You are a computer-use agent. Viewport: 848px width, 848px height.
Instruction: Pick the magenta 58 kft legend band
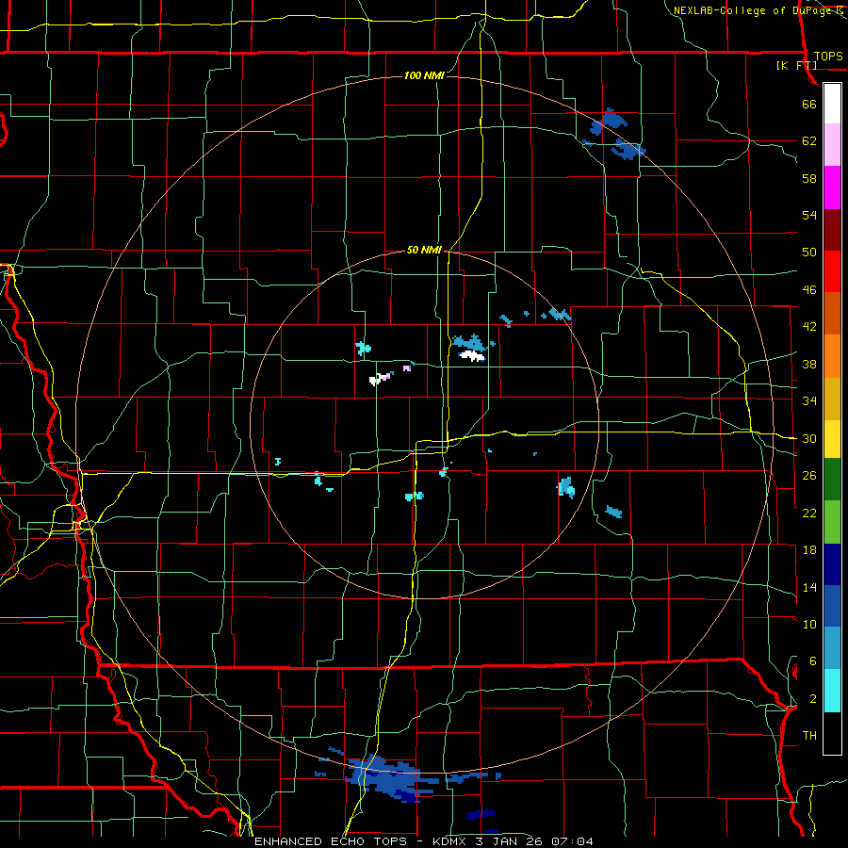[832, 188]
